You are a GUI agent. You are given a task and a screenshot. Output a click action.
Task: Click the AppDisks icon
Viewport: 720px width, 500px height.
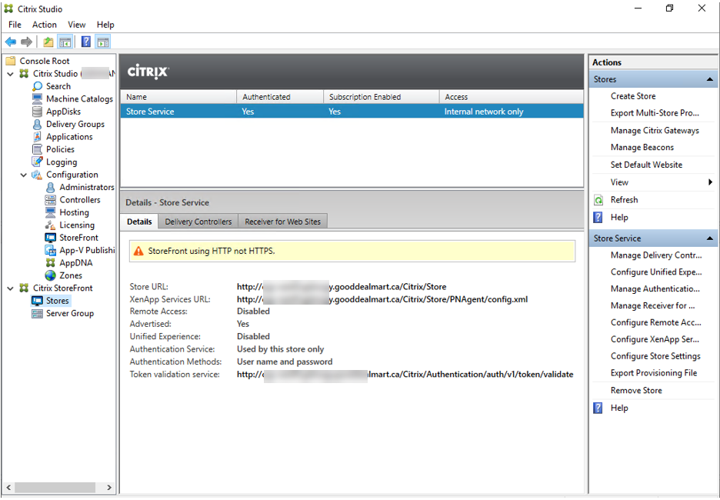click(x=38, y=112)
